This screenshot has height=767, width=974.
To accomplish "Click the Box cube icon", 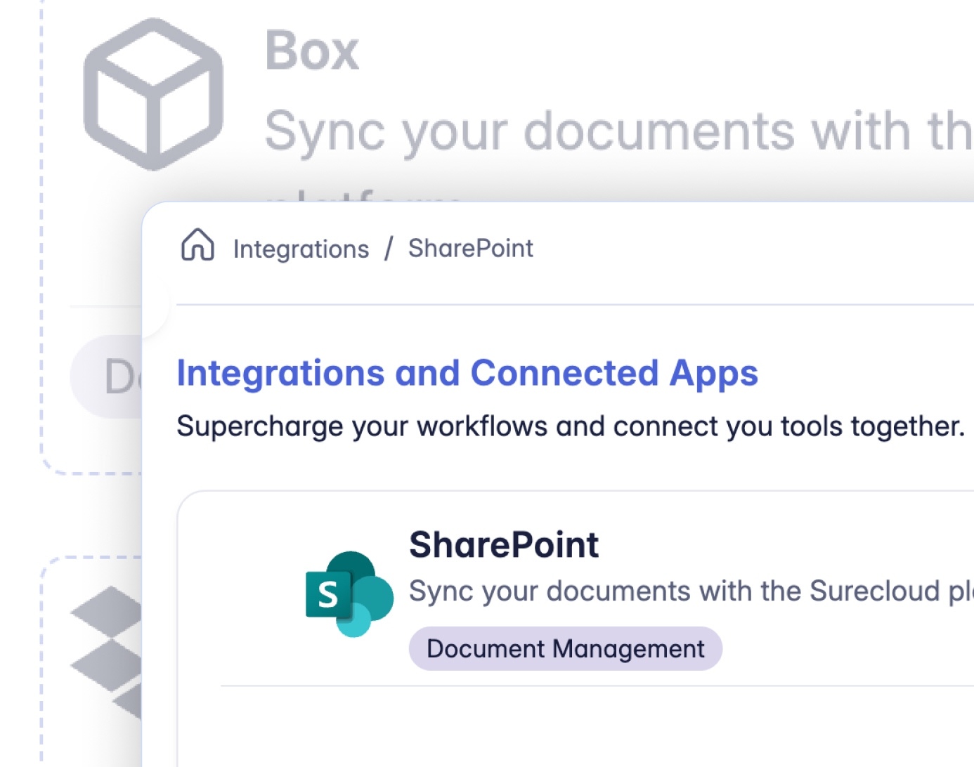I will click(153, 94).
